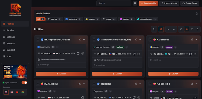This screenshot has width=202, height=99.
Task: Open folder grid icon next to тикток бизнес label
Action: tap(113, 47)
